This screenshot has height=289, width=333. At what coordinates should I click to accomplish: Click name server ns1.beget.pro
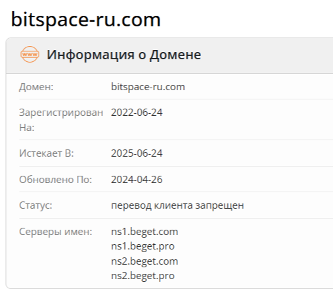coord(143,246)
